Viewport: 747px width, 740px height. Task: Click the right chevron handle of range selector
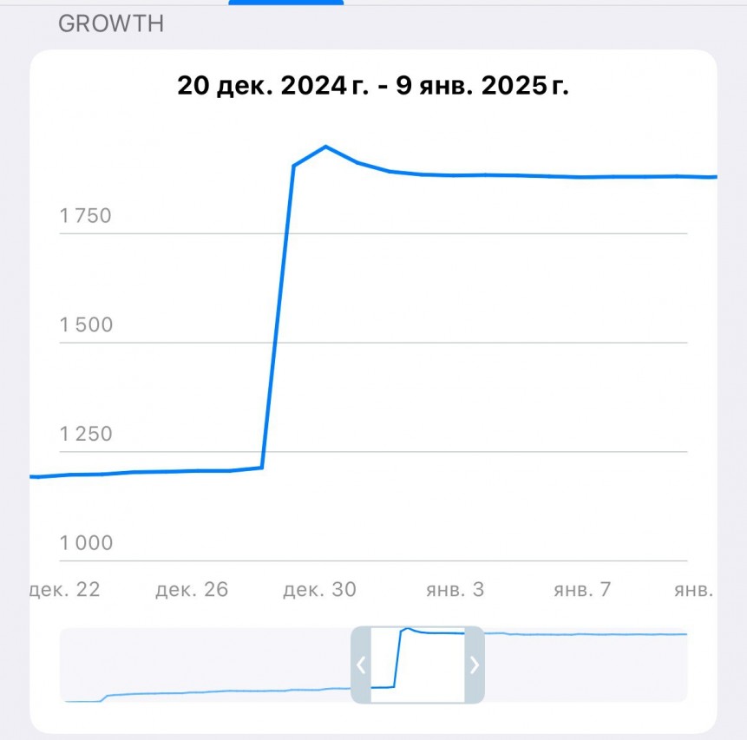click(474, 665)
